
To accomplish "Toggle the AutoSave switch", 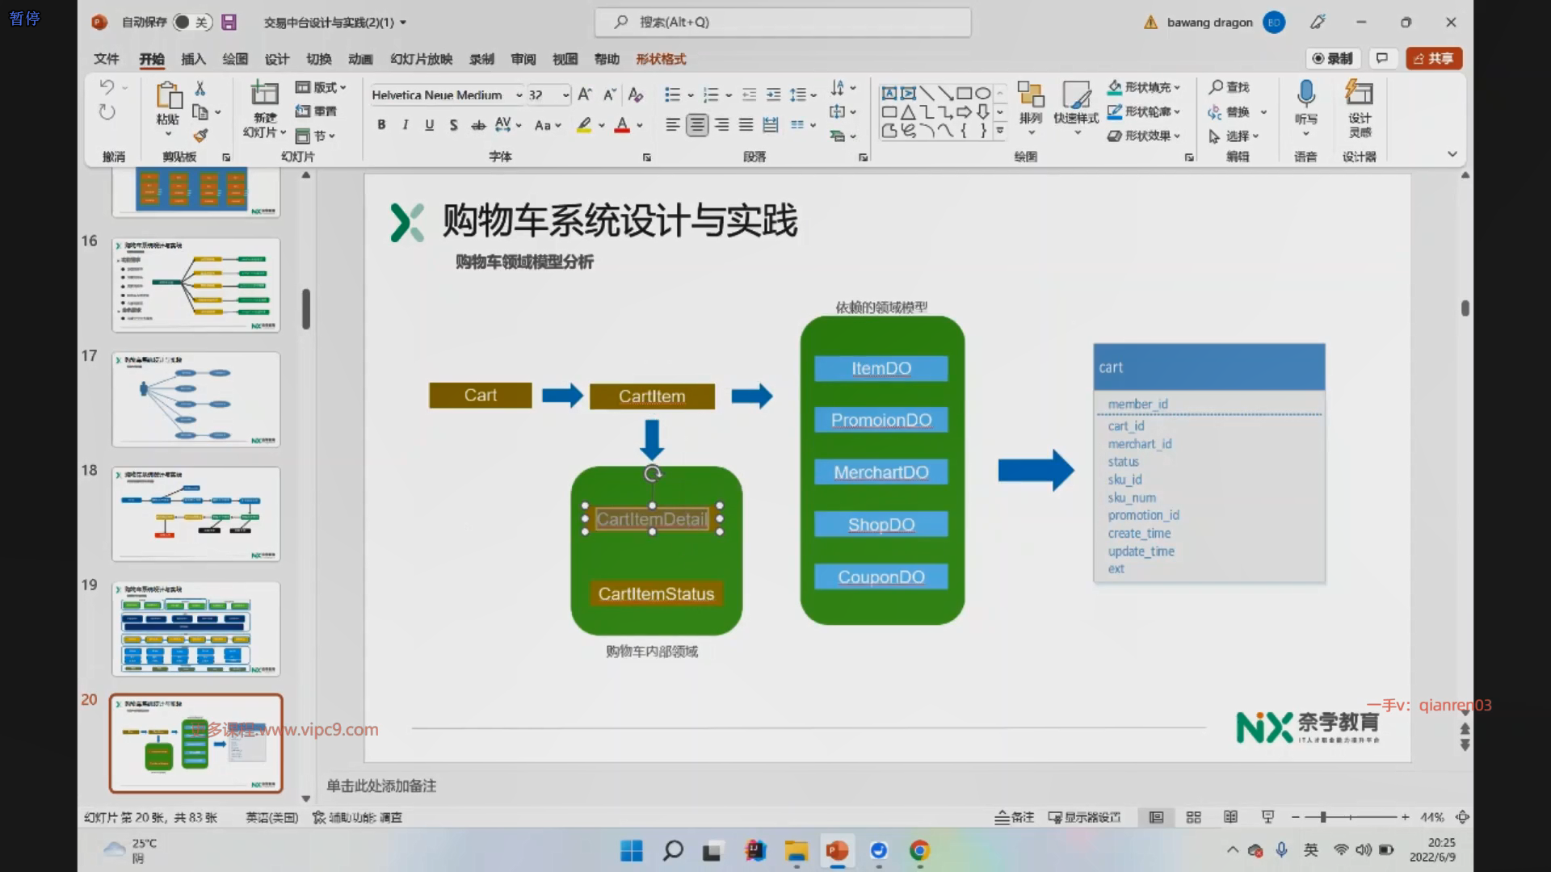I will (x=191, y=23).
